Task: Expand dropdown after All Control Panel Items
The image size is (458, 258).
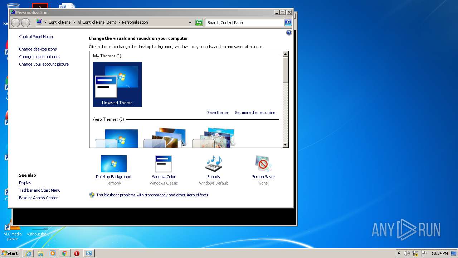Action: click(119, 22)
